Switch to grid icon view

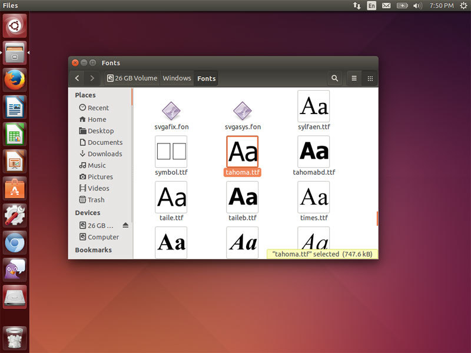[x=370, y=78]
